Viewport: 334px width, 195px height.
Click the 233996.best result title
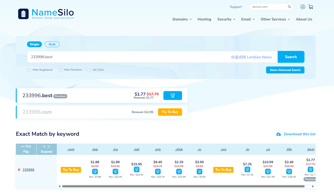coord(37,95)
